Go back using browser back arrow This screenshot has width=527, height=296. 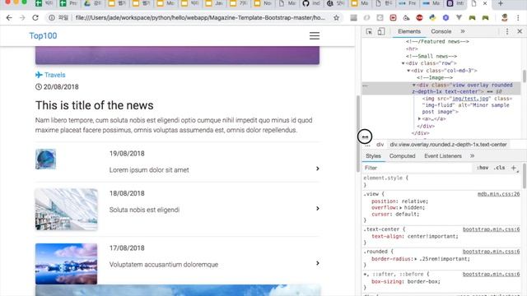[x=9, y=18]
